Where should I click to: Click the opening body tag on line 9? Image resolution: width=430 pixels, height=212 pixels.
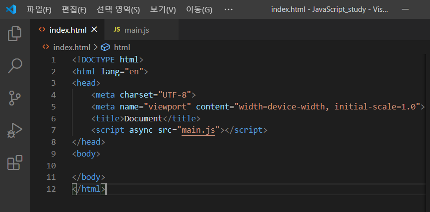[86, 154]
